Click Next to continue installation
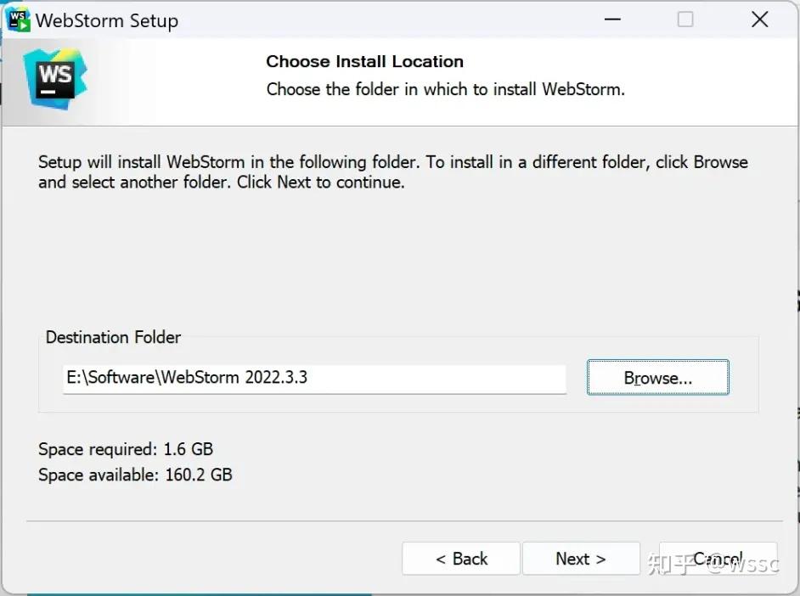The width and height of the screenshot is (800, 596). click(581, 559)
